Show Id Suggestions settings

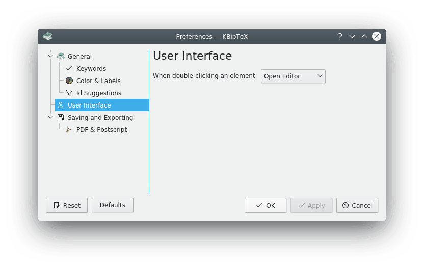99,93
